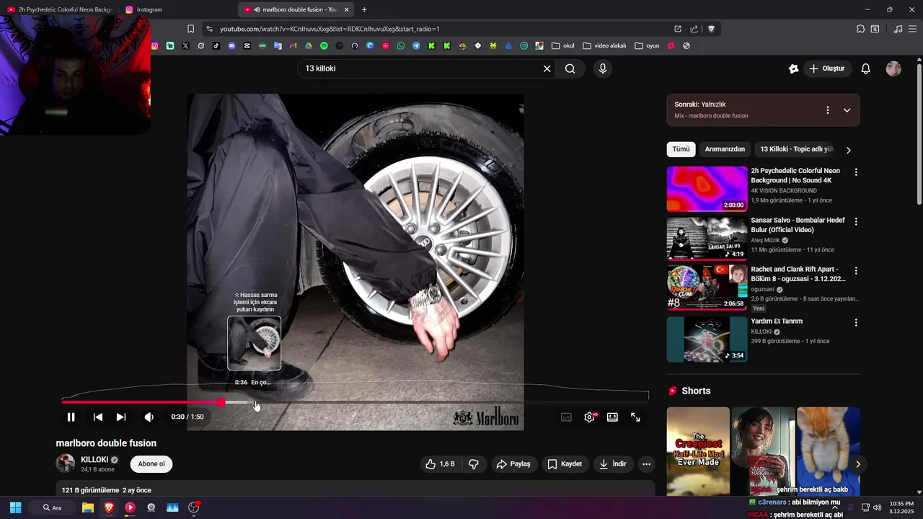Screen dimensions: 923x519
Task: Open the Windows Start menu
Action: click(x=15, y=507)
